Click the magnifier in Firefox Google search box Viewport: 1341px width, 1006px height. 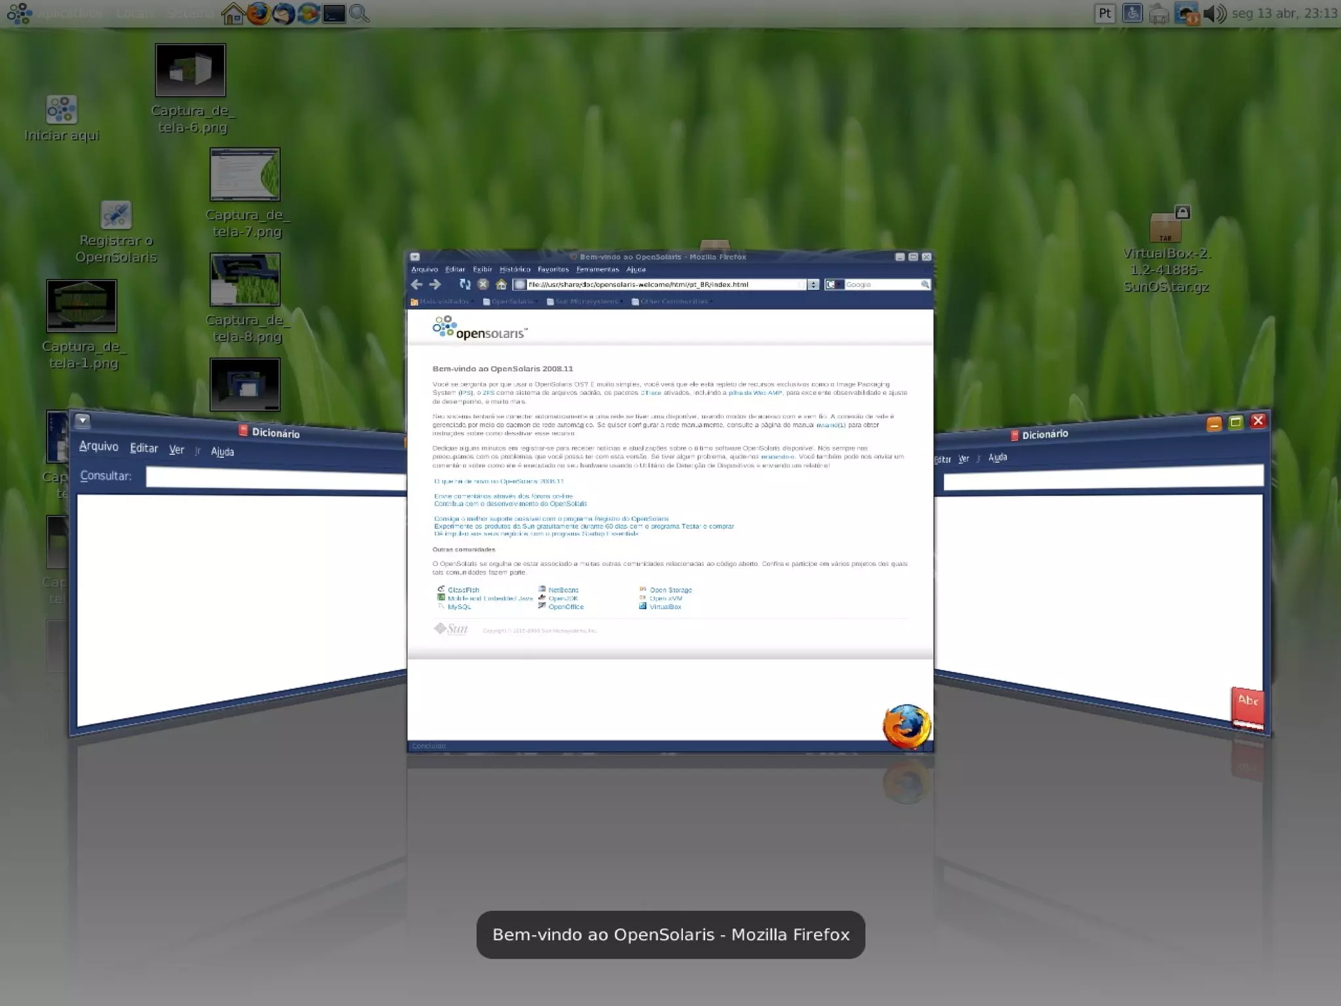[925, 284]
